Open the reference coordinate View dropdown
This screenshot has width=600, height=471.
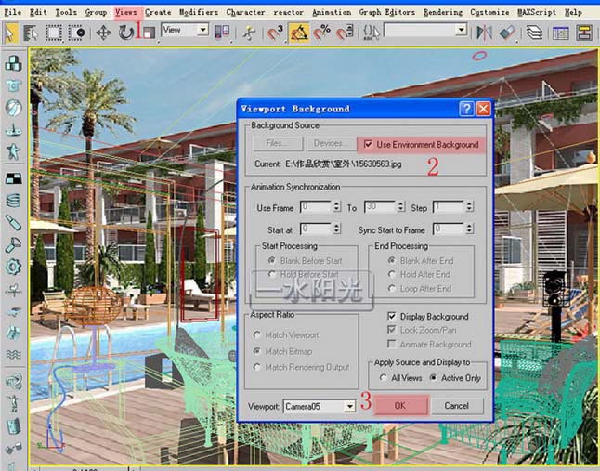coord(203,30)
